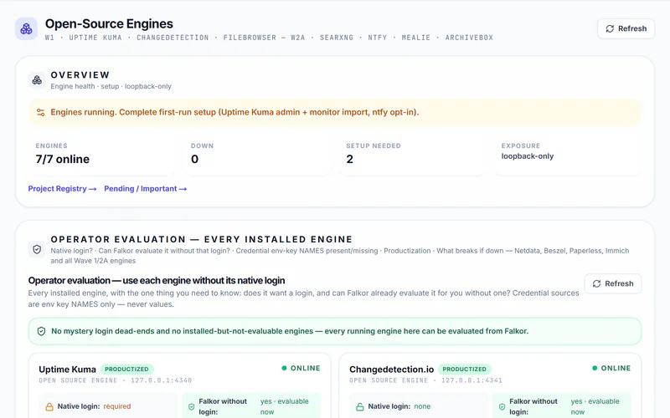Open the Project Registry link
The image size is (670, 418).
(62, 189)
